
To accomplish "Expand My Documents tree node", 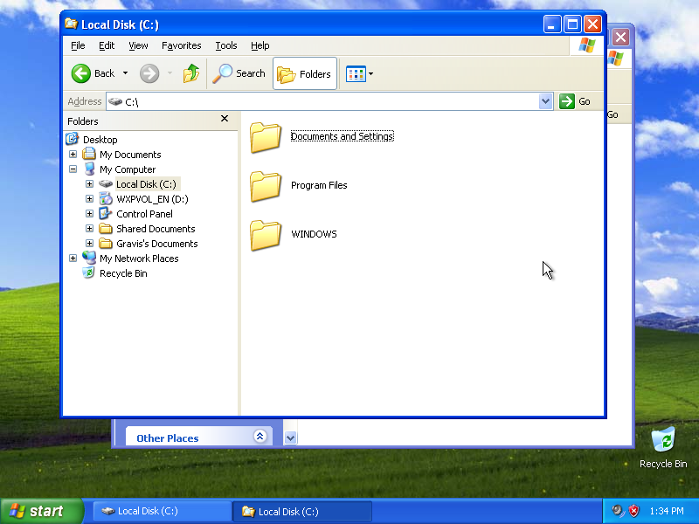I will pos(73,155).
